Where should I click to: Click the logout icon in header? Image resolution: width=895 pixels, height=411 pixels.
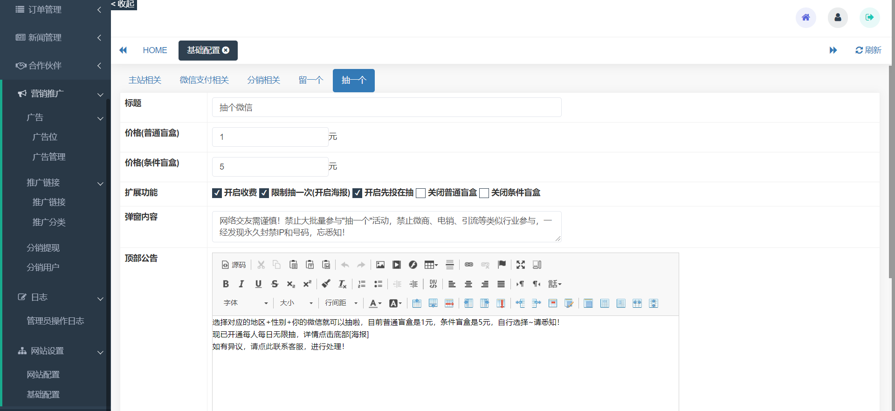pos(869,18)
